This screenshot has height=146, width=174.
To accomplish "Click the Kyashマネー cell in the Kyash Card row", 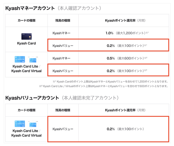I will pyautogui.click(x=62, y=33).
